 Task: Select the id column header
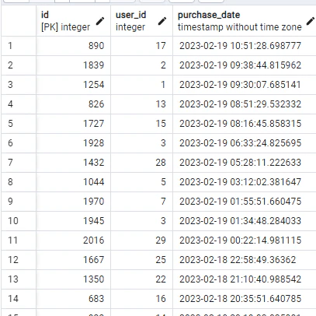point(73,21)
